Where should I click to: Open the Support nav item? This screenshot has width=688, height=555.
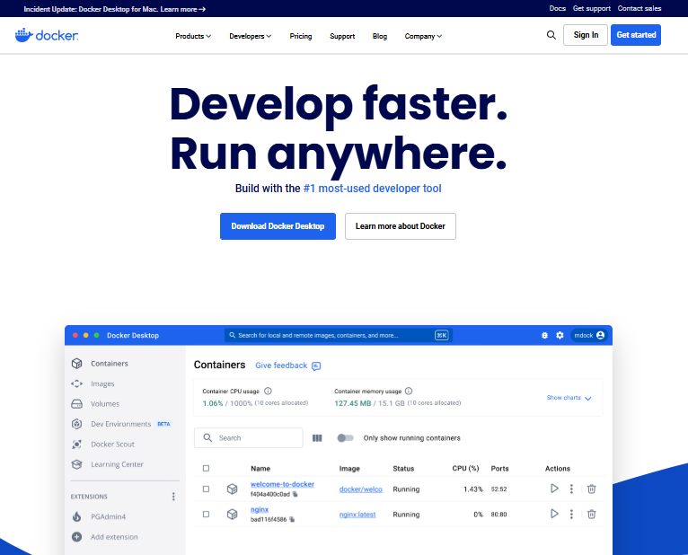[342, 36]
